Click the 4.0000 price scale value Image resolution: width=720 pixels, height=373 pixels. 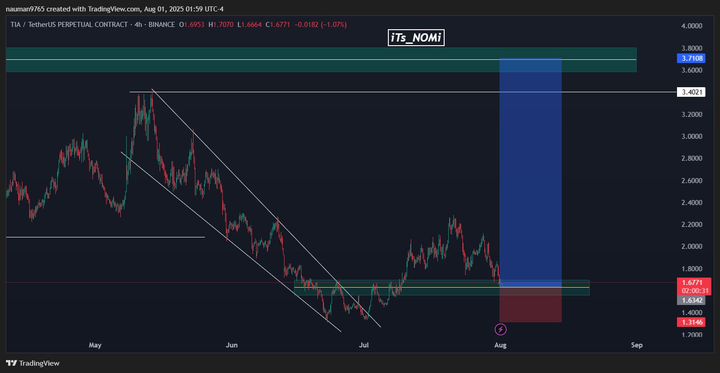[x=692, y=26]
